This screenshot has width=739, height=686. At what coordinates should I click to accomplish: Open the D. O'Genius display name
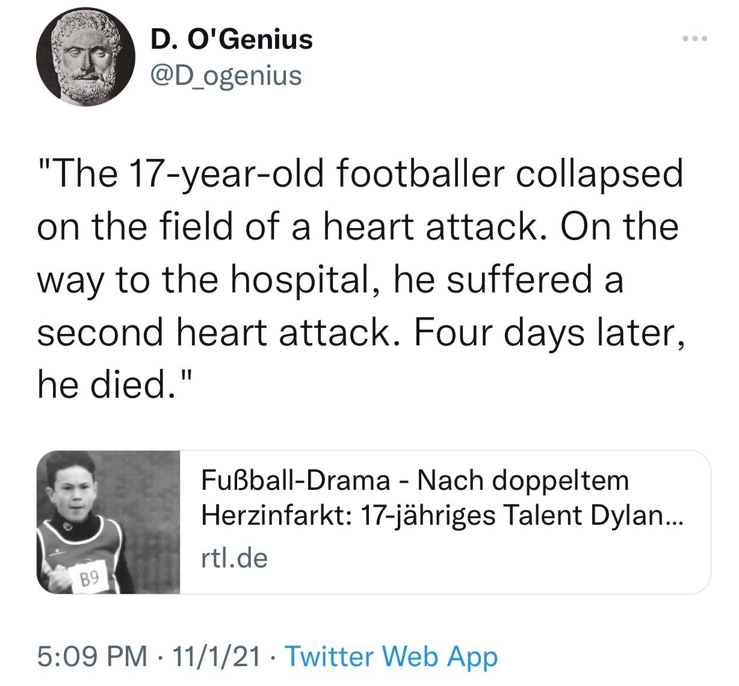point(232,40)
